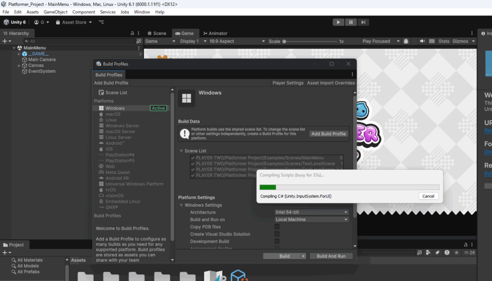Click the Hierarchy add (+) button

coord(7,41)
